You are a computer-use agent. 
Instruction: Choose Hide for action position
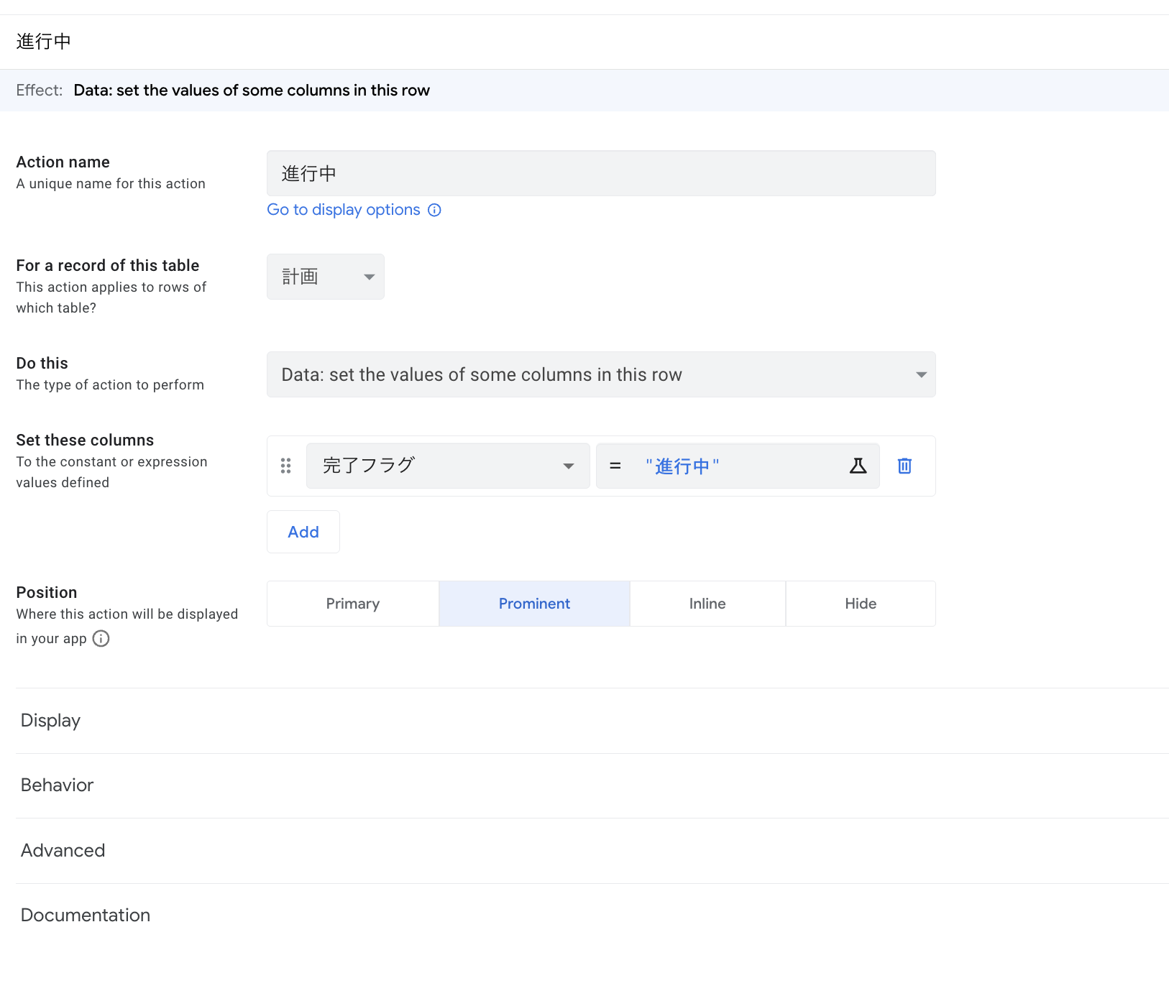click(860, 604)
